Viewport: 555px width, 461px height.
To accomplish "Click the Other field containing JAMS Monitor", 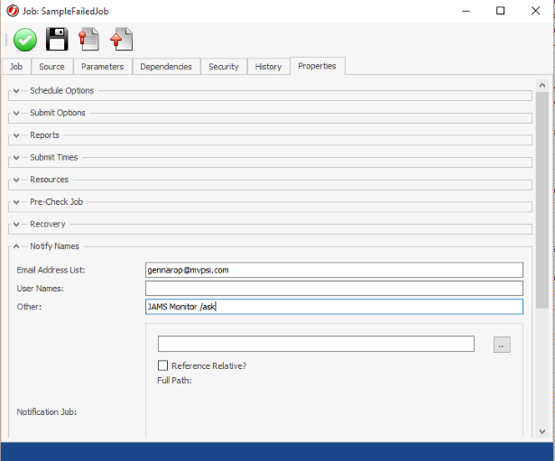I will tap(334, 307).
